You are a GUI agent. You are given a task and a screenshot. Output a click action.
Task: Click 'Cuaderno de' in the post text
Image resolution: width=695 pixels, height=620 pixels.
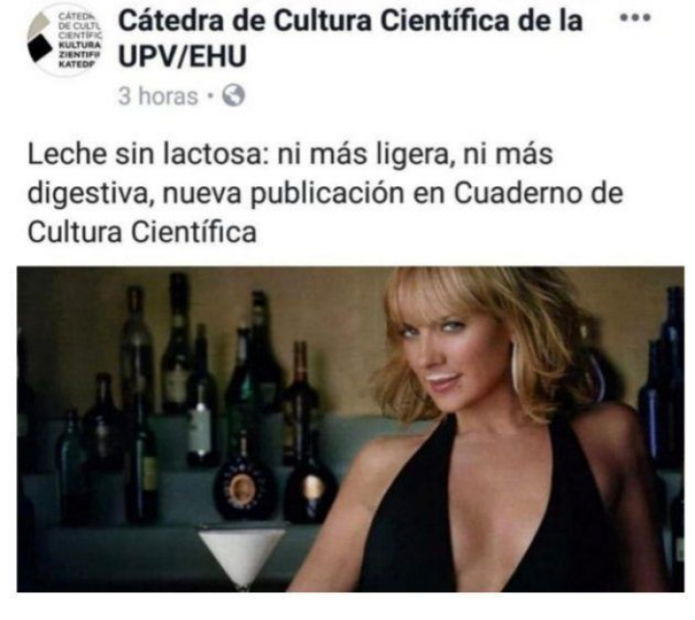(x=539, y=193)
